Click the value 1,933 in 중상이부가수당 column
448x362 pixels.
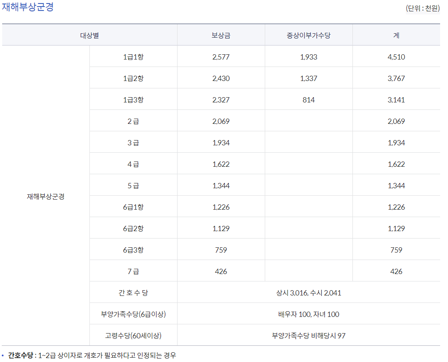(308, 56)
